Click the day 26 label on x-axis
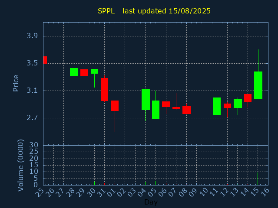This screenshot has height=208, width=278. point(50,192)
